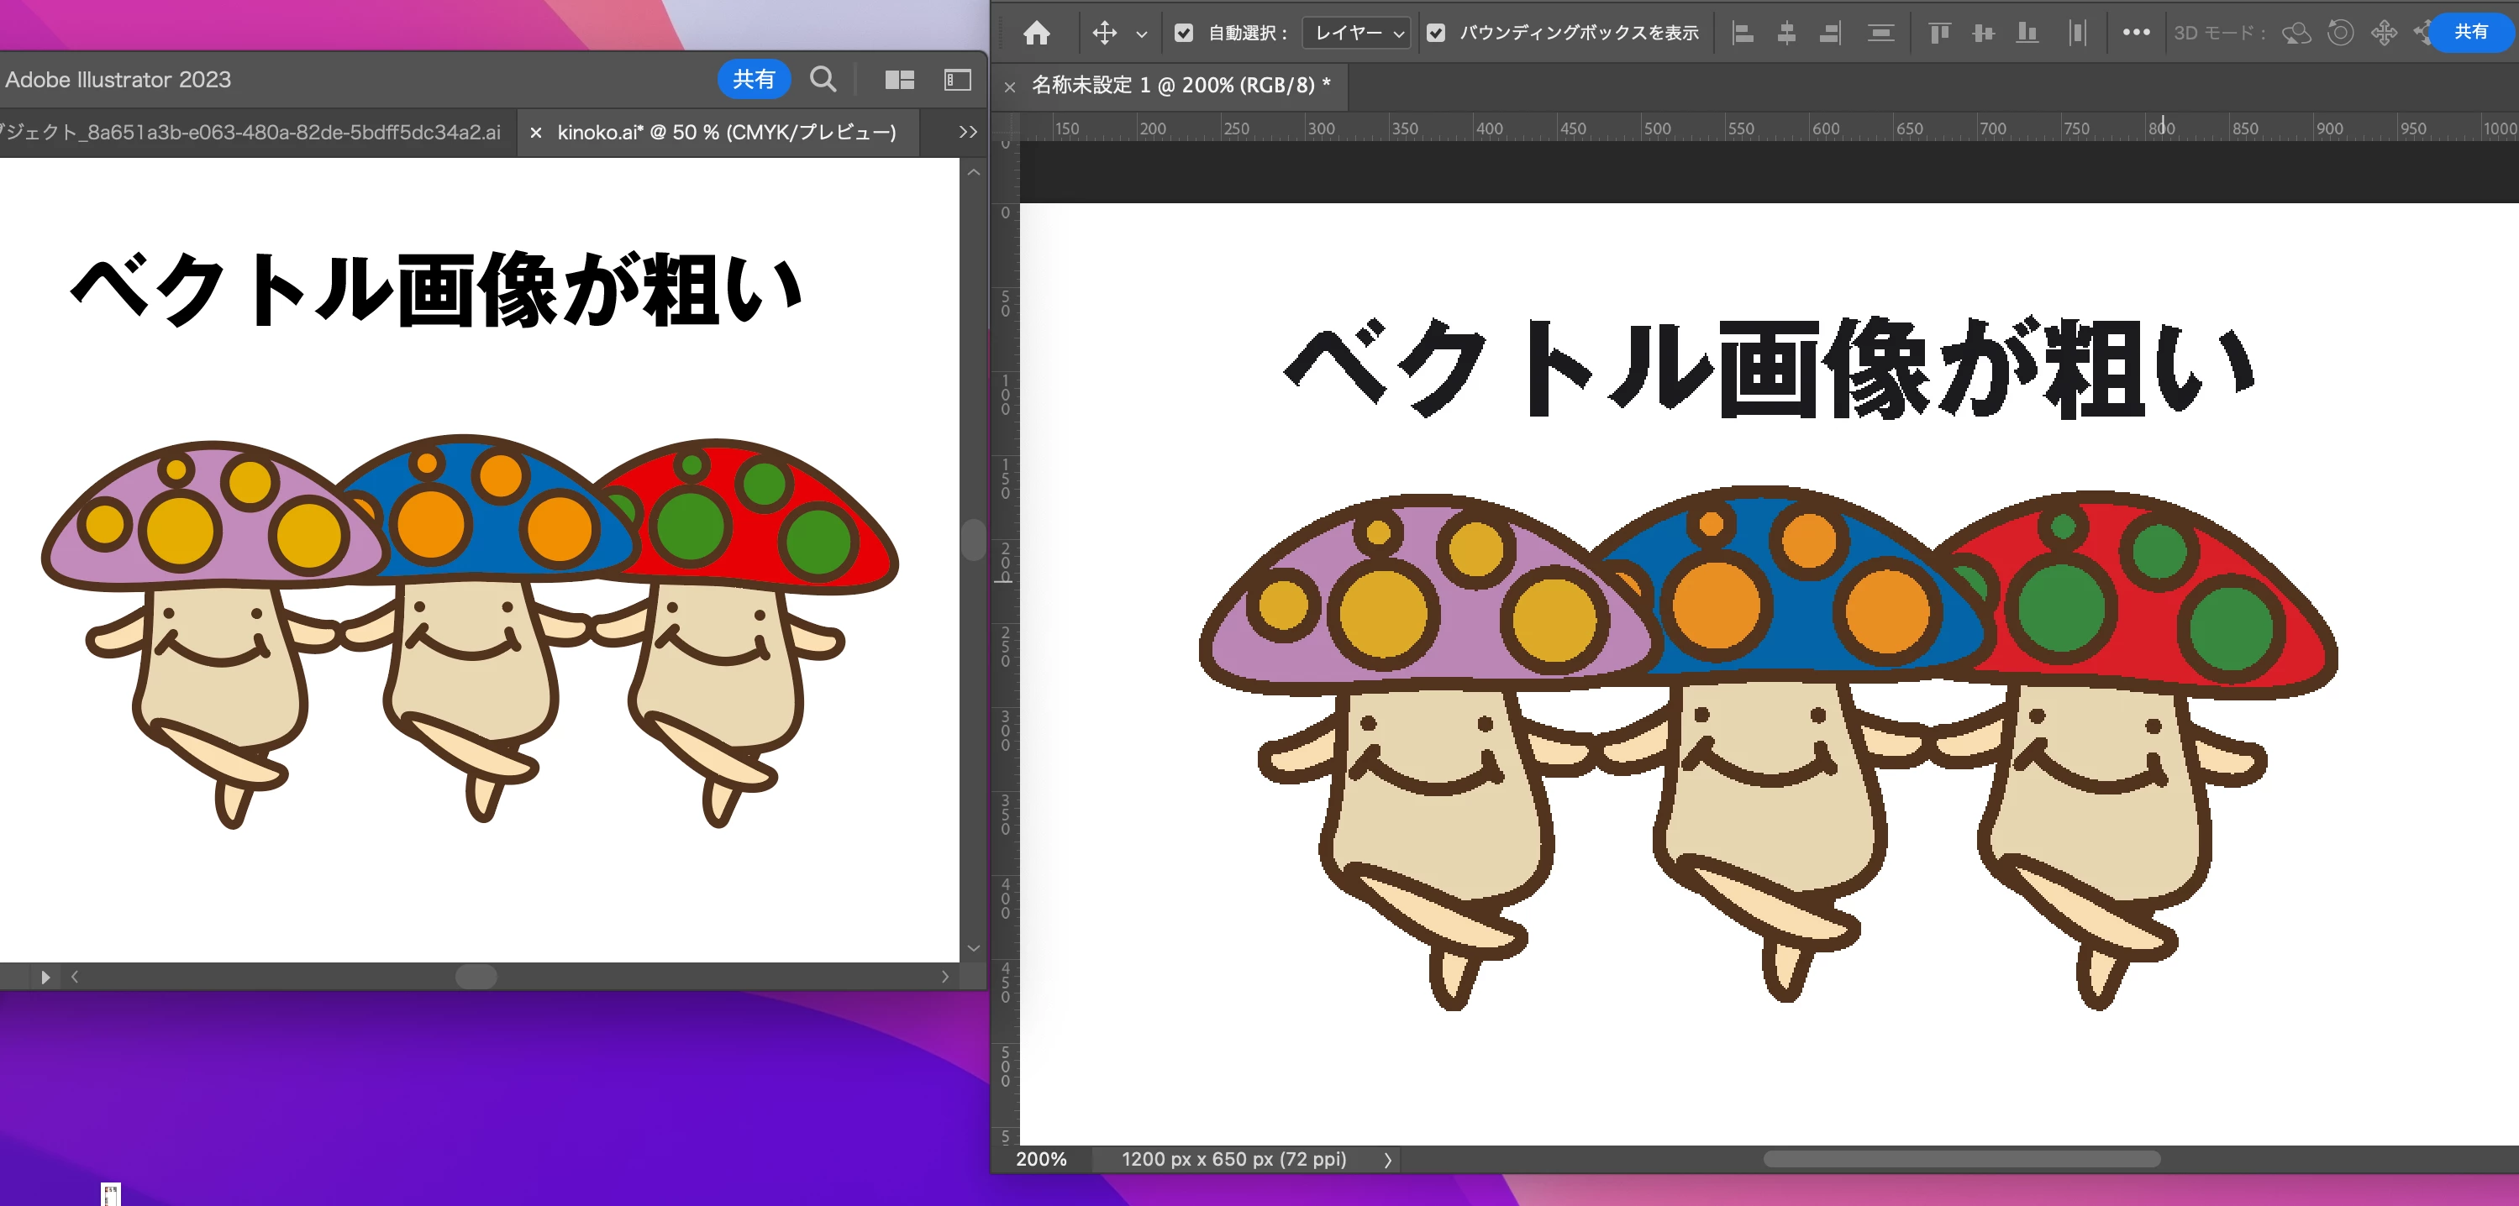
Task: Click the align top edges icon
Action: pos(1939,34)
